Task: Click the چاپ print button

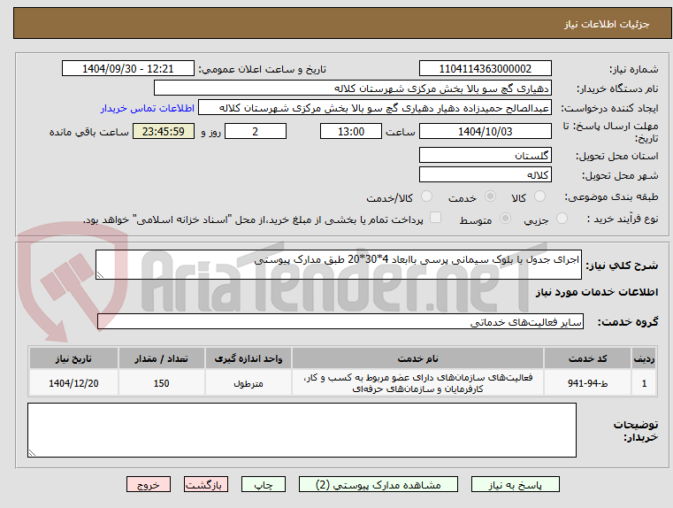Action: [x=264, y=484]
